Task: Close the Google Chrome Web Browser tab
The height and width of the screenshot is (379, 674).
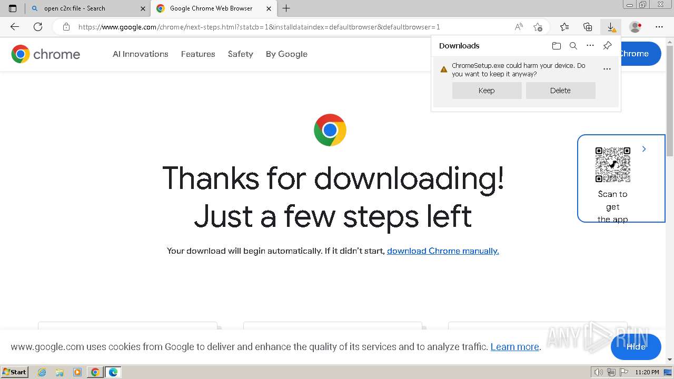Action: click(269, 8)
